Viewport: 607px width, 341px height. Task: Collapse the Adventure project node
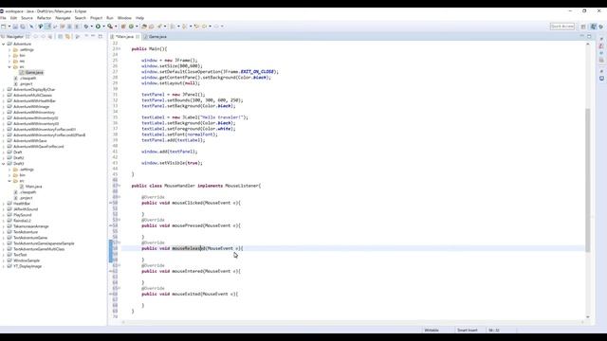(x=4, y=45)
